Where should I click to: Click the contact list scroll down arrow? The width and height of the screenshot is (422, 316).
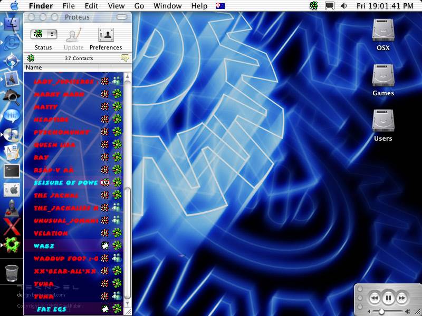(128, 304)
